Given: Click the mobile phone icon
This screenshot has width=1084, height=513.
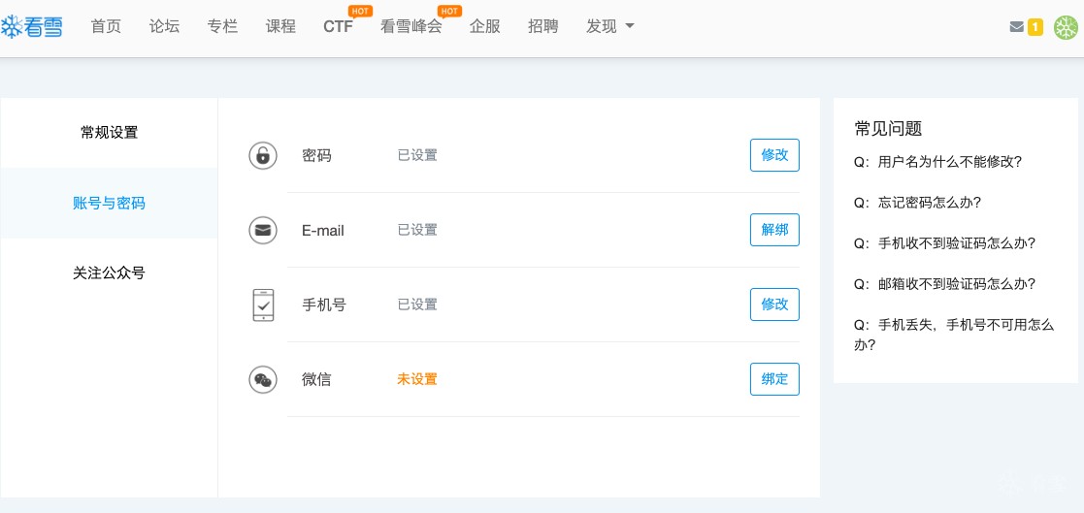Looking at the screenshot, I should pos(262,305).
